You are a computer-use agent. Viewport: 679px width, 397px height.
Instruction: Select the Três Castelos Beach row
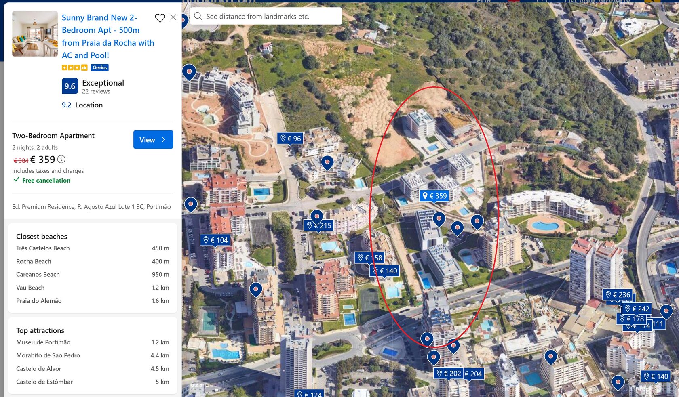coord(93,248)
